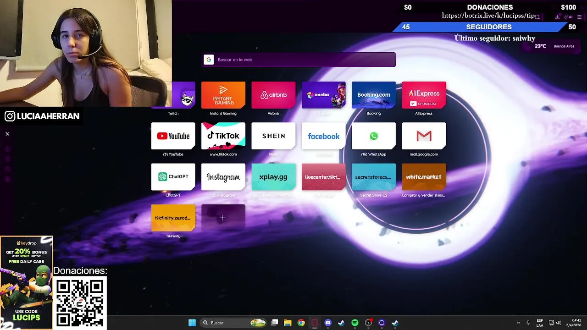Show hidden system tray icons

(x=518, y=323)
